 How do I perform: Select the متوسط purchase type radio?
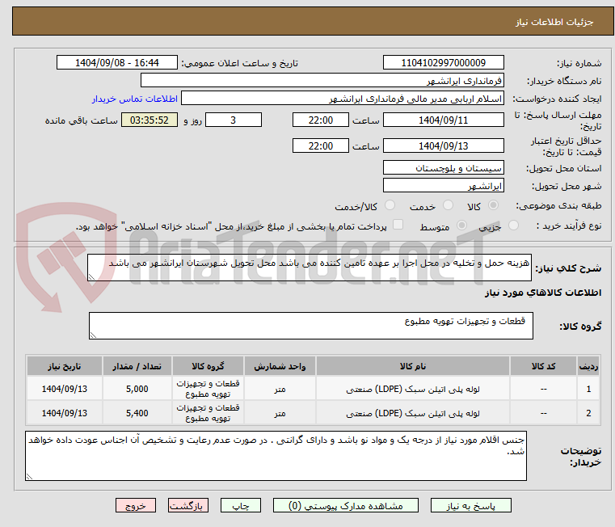[461, 226]
